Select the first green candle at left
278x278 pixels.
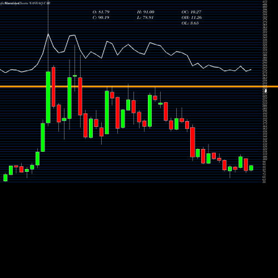(6, 177)
